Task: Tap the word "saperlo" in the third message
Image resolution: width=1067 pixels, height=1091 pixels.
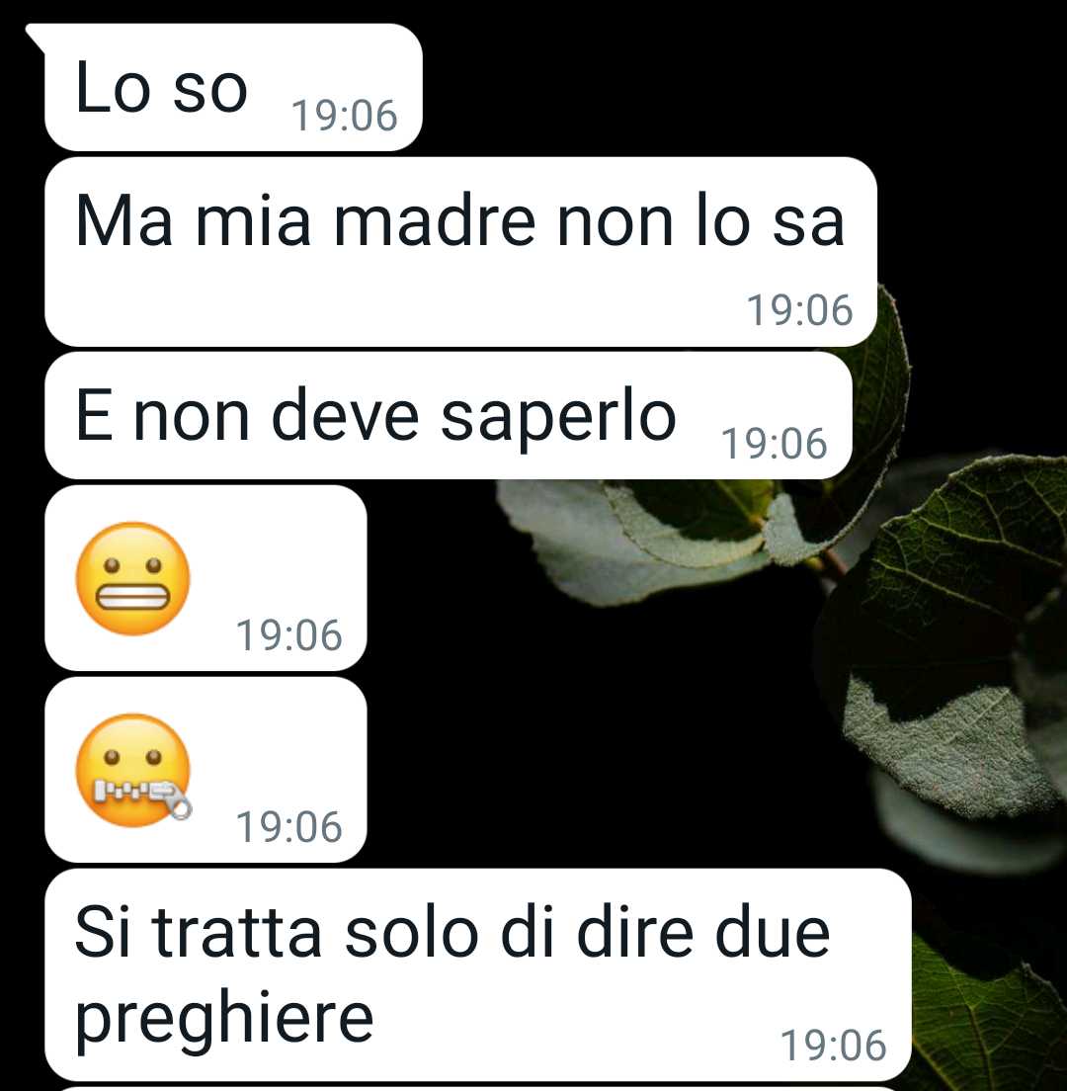Action: (x=558, y=418)
